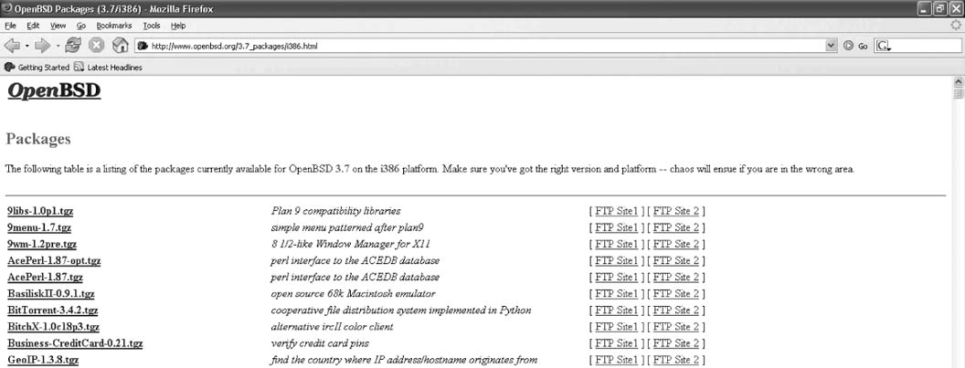Click FTP Site1 link for 9libs-1.0p1.tgz
The height and width of the screenshot is (368, 965).
[x=616, y=211]
